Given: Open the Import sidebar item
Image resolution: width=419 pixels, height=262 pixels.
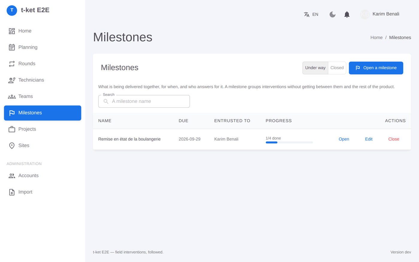Looking at the screenshot, I should 42,192.
